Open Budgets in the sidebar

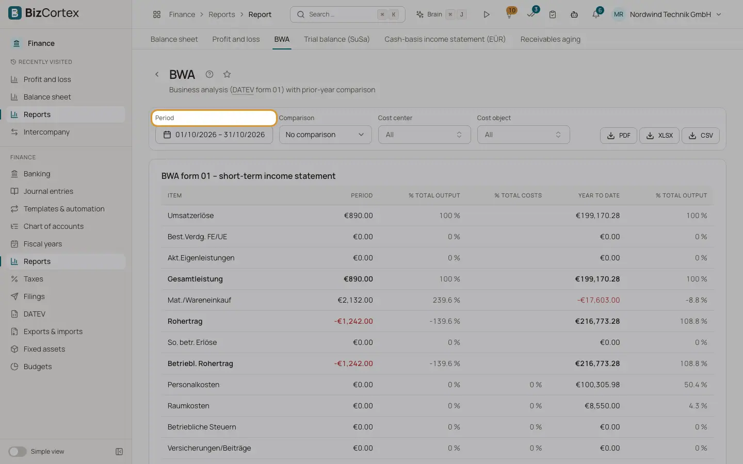point(66,367)
